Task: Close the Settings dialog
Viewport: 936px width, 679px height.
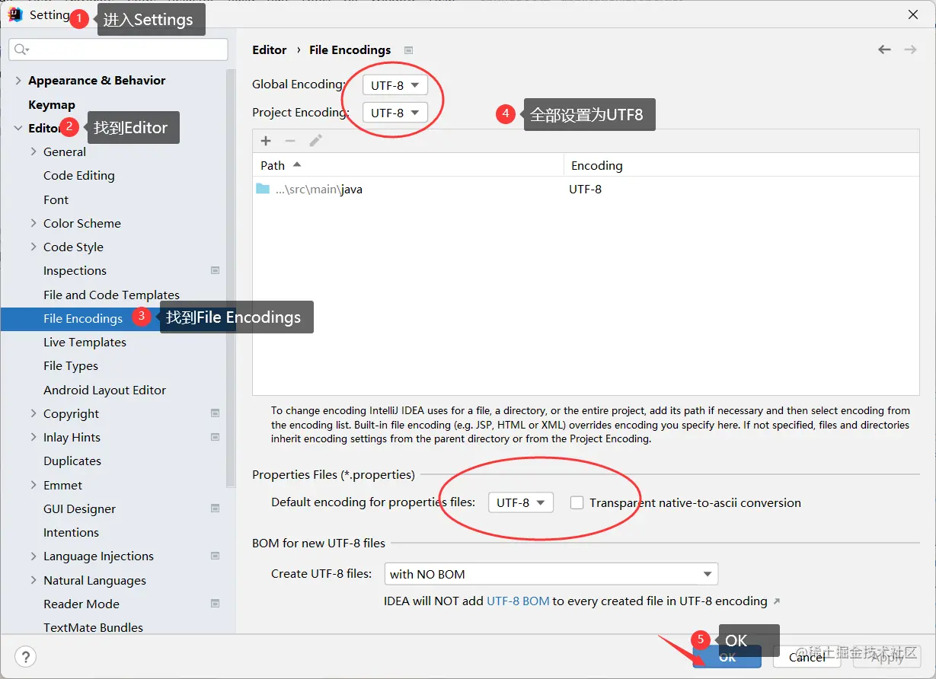Action: click(x=912, y=14)
